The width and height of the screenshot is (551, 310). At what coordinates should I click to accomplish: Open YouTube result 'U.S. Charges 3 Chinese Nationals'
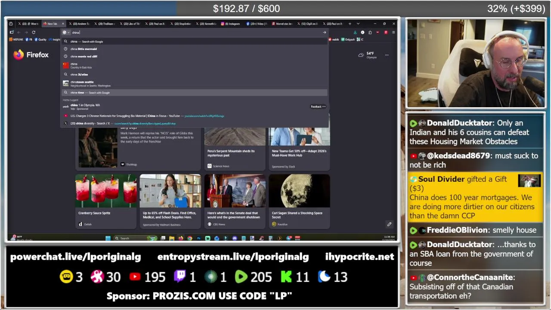pos(195,116)
